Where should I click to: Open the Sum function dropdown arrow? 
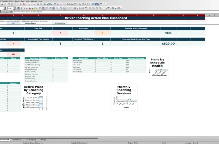(8, 12)
